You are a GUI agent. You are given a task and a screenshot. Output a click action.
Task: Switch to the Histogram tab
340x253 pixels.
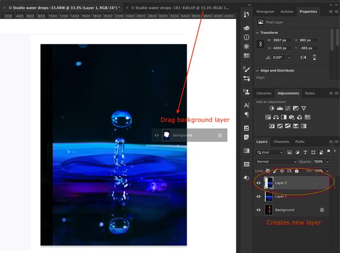(265, 12)
